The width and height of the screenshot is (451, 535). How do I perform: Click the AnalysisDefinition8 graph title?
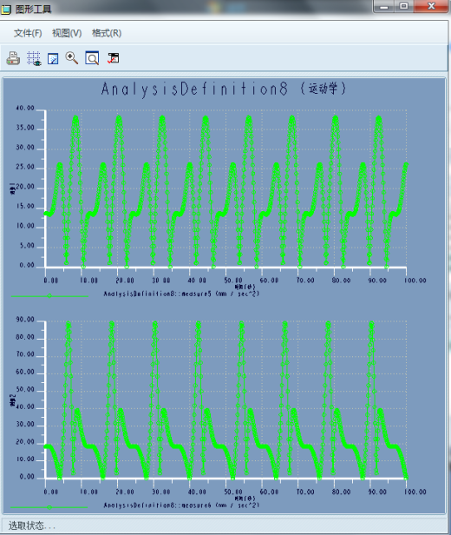(x=224, y=89)
